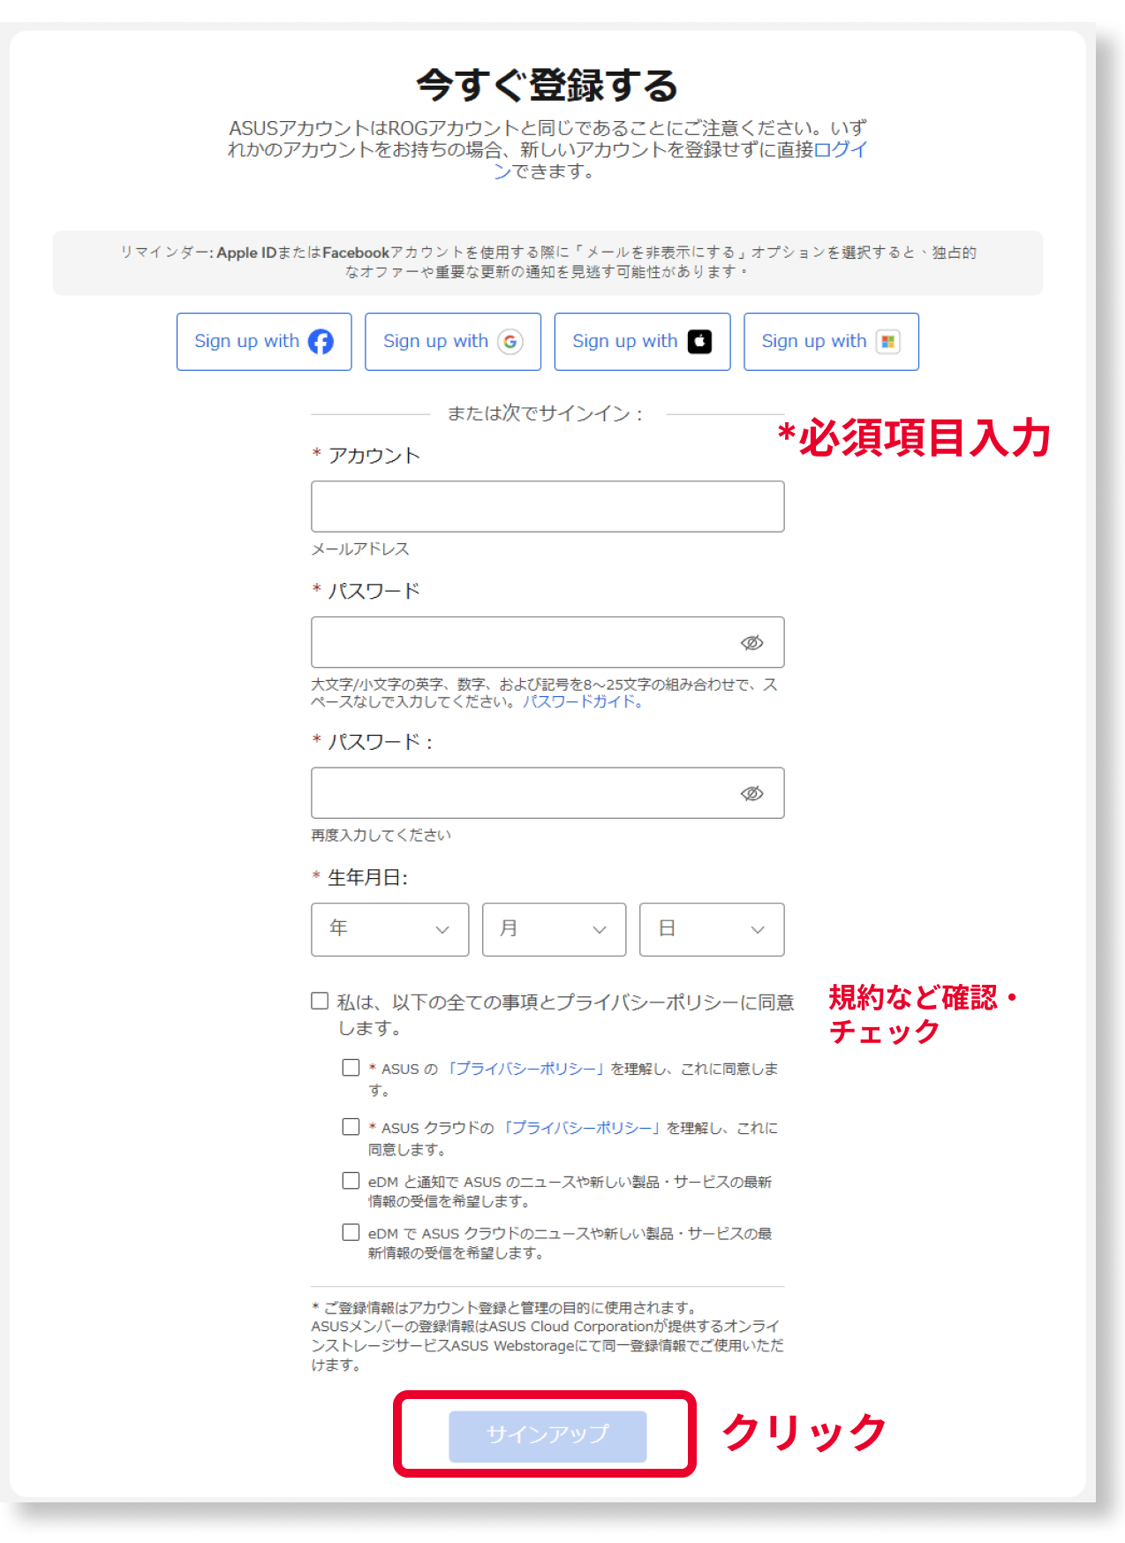Enable eDM で ASUS クラウド news subscription

point(351,1232)
